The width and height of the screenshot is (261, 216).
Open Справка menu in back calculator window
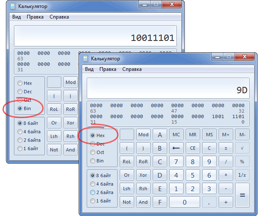click(59, 17)
